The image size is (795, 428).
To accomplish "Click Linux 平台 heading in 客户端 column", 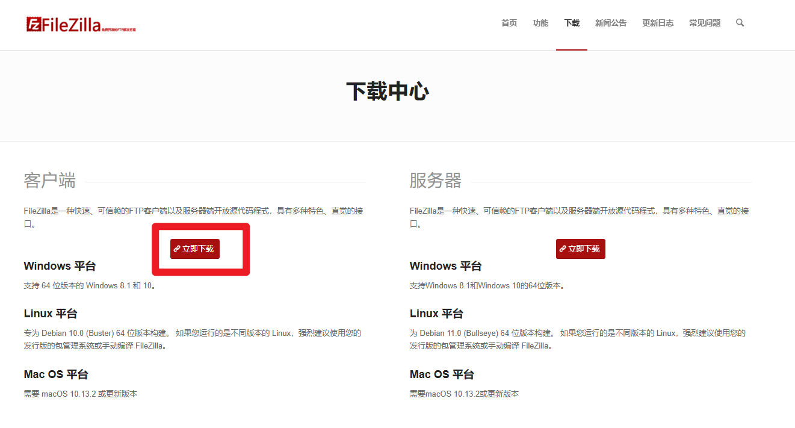I will (51, 314).
